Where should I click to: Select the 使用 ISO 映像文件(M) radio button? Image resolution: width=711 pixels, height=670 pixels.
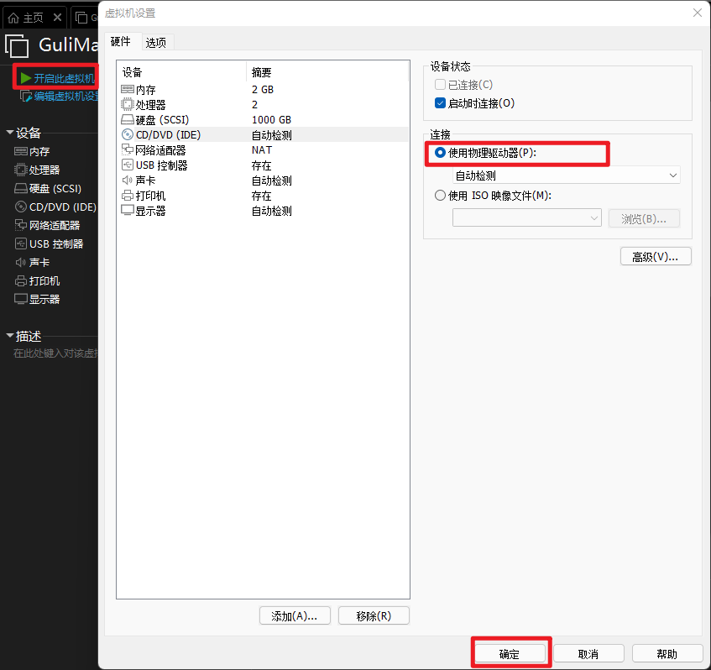click(x=440, y=196)
